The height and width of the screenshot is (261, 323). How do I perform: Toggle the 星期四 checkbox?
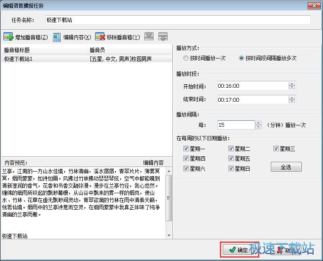[x=186, y=158]
